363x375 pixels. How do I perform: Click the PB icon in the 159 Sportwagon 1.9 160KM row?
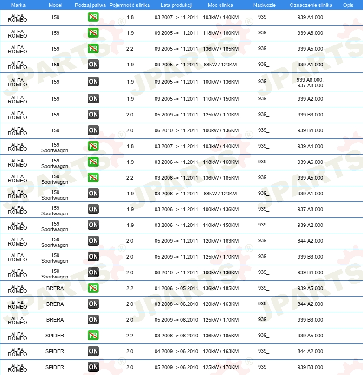pyautogui.click(x=93, y=162)
